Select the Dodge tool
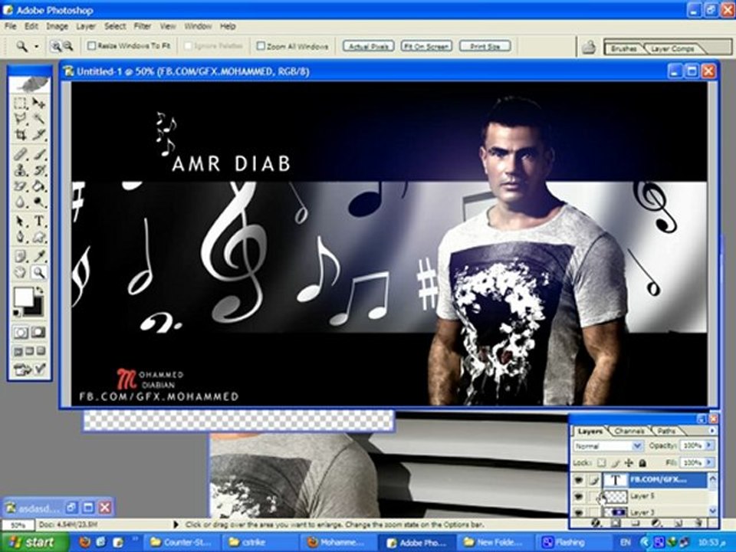The width and height of the screenshot is (736, 552). 39,202
